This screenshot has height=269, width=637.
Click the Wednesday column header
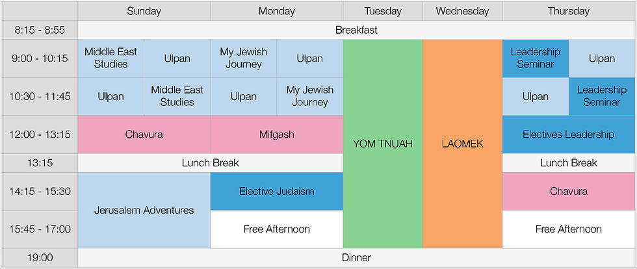coord(462,11)
